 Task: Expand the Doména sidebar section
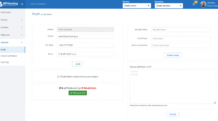click(x=12, y=27)
